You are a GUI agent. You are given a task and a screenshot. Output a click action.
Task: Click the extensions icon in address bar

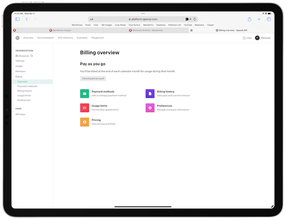click(187, 19)
